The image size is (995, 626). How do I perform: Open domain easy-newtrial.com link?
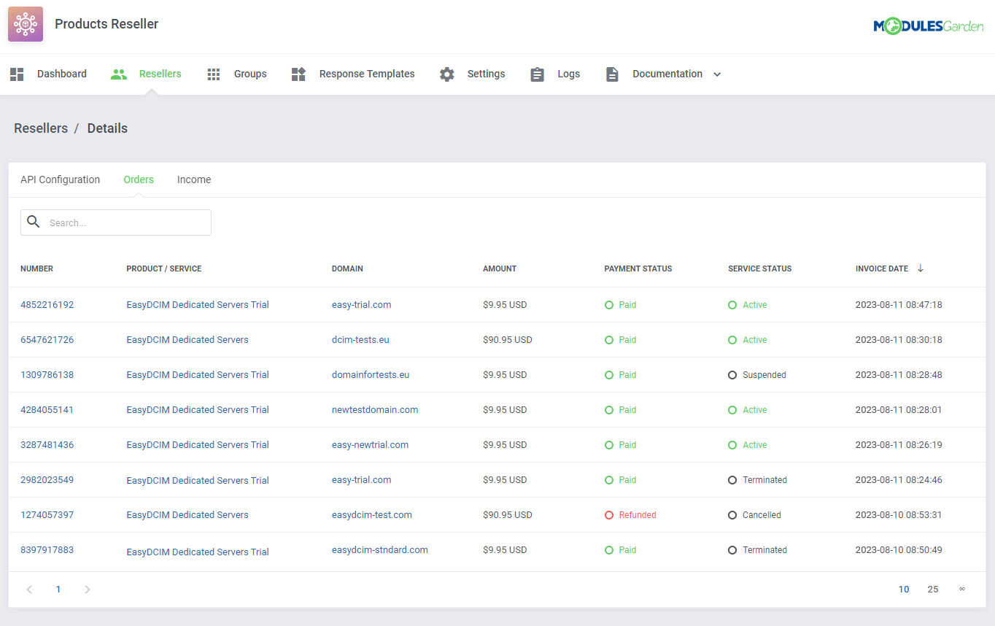click(x=370, y=445)
